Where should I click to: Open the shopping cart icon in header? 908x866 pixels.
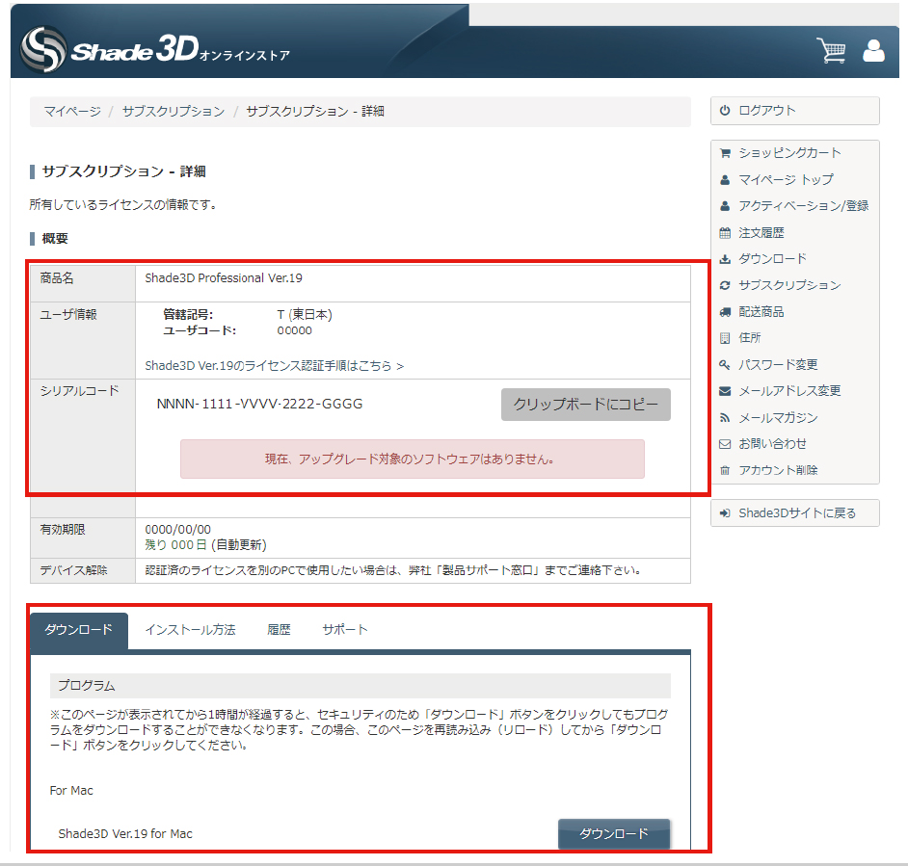[x=831, y=50]
